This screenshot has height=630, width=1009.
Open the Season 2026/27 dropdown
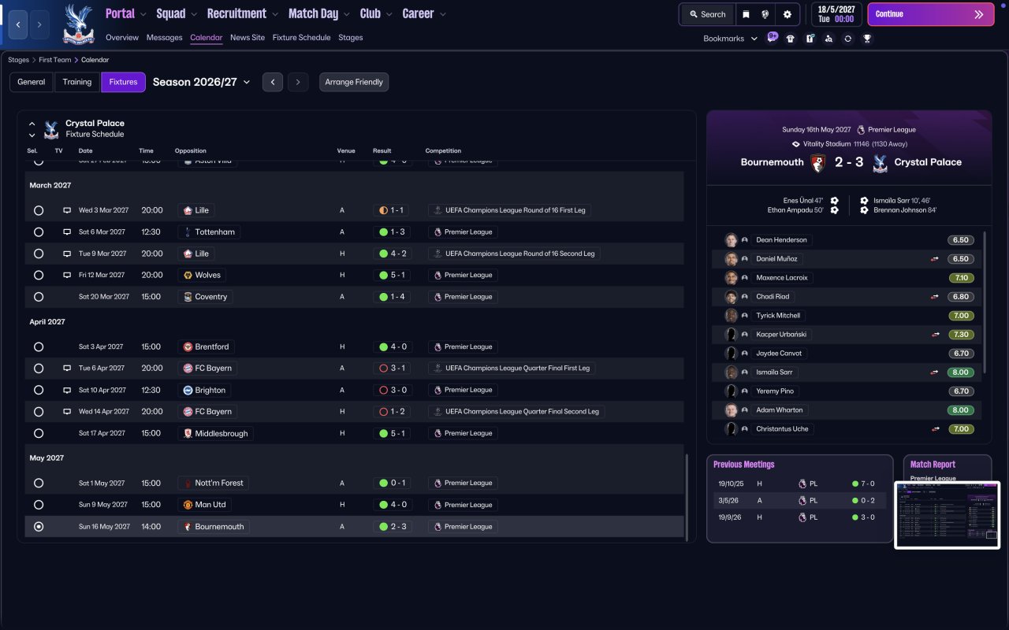tap(202, 82)
